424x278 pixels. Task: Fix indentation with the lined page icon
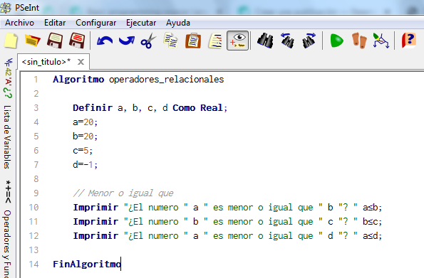pos(215,41)
